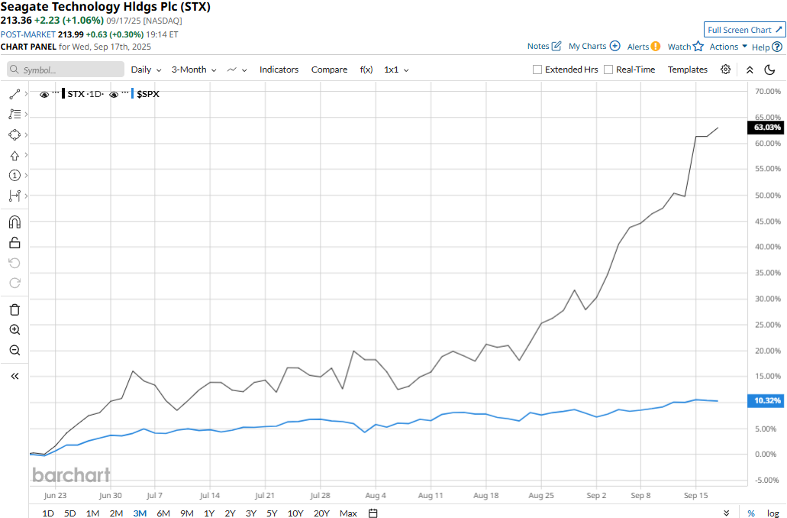The height and width of the screenshot is (518, 787).
Task: Undo the last chart action
Action: [15, 263]
